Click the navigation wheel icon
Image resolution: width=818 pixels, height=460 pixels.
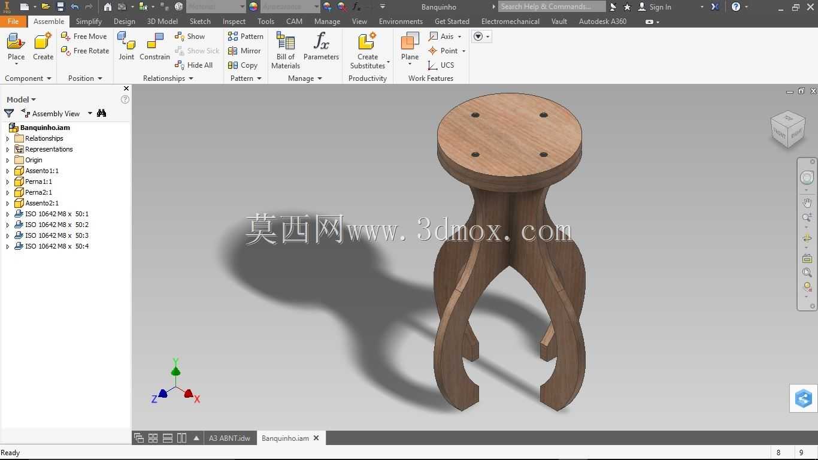coord(807,177)
